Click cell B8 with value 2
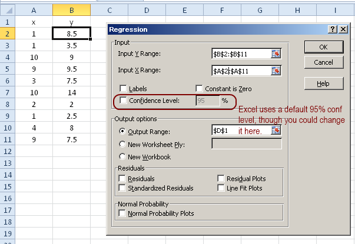The height and width of the screenshot is (244, 355). click(72, 104)
